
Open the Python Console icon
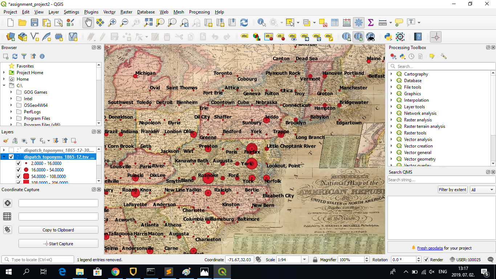coord(388,37)
